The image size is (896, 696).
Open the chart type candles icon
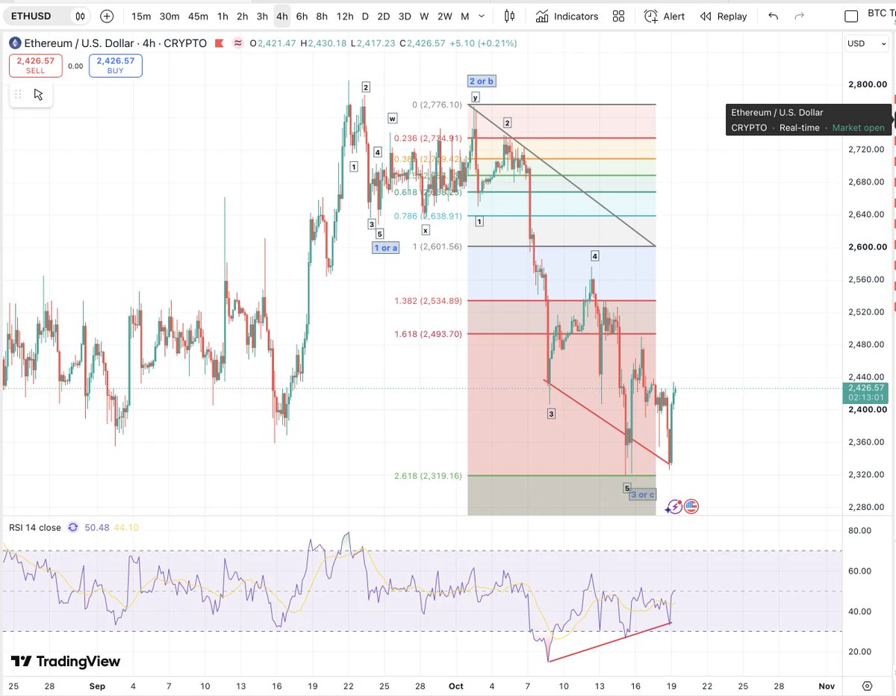click(x=510, y=16)
